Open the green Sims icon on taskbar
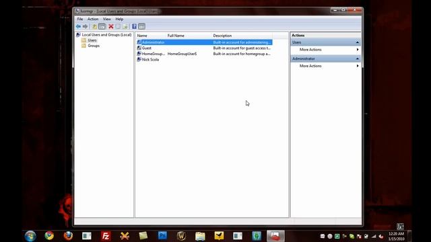 pos(257,236)
